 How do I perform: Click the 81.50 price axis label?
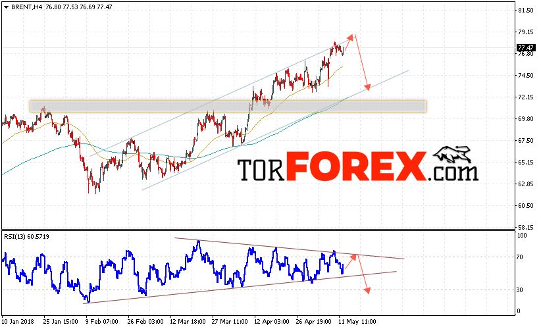tap(525, 11)
